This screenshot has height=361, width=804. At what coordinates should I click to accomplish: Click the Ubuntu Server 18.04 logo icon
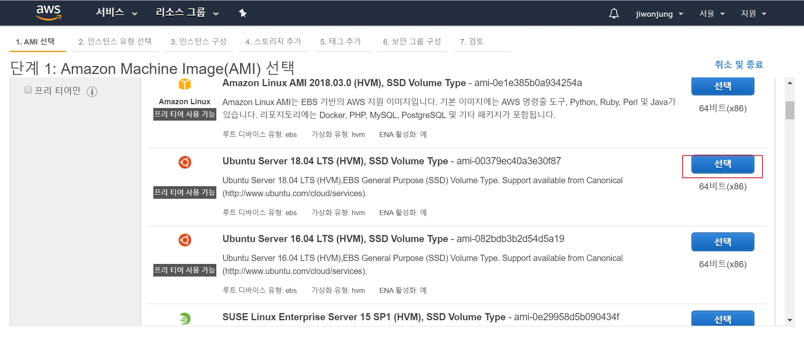coord(185,162)
